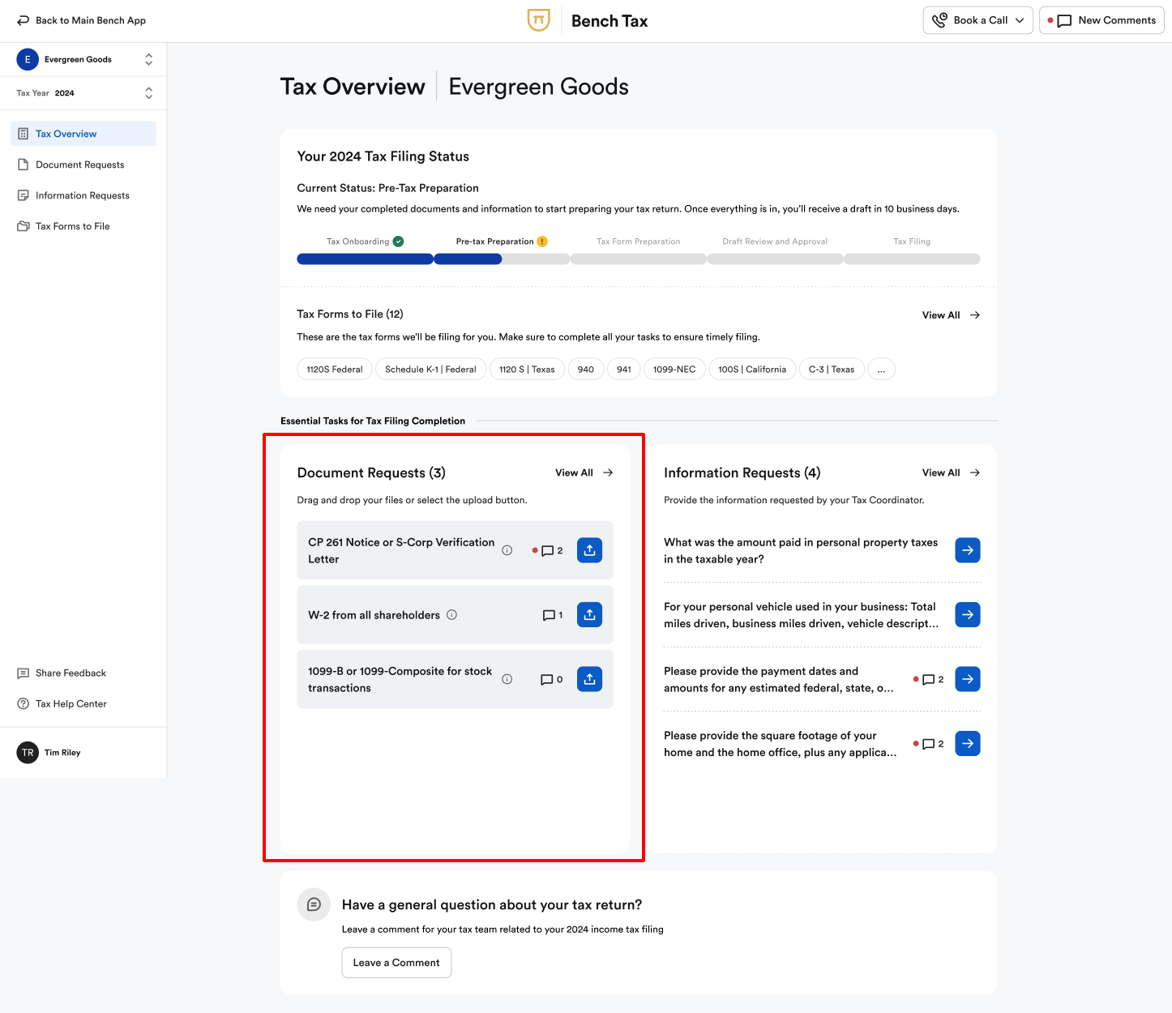Select the 940 form chip
The height and width of the screenshot is (1013, 1172).
pos(586,370)
